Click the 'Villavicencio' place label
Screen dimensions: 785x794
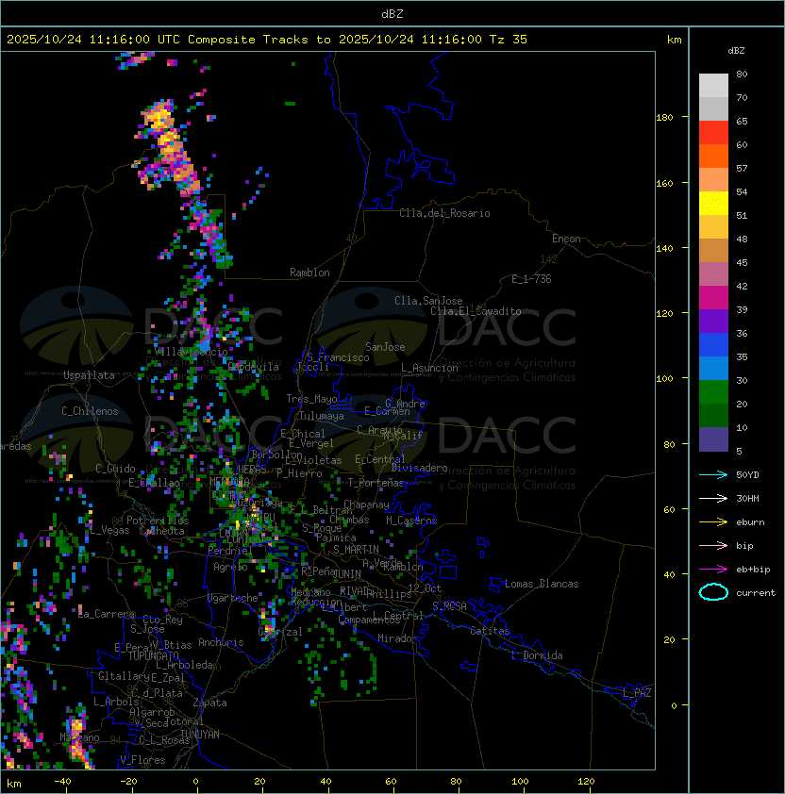pos(191,352)
